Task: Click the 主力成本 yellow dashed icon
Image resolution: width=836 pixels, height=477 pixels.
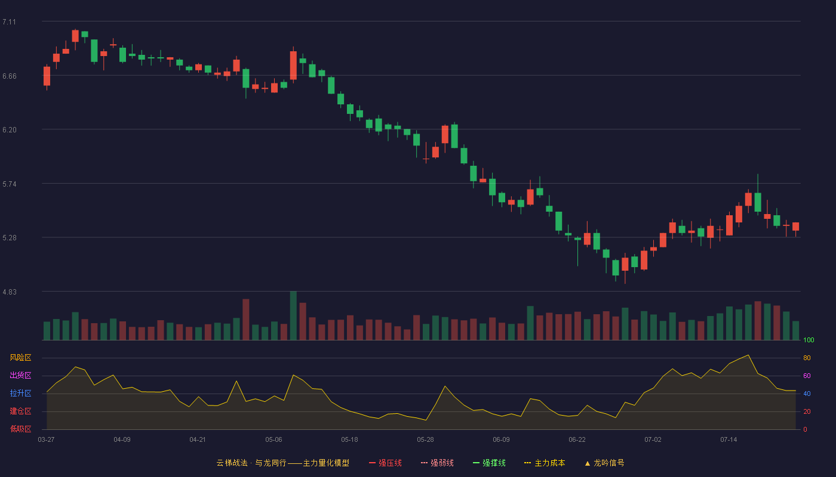Action: pyautogui.click(x=528, y=463)
